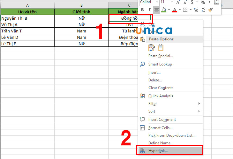This screenshot has width=233, height=159.
Task: Paste with the formatting brush paste icon
Action: (152, 47)
